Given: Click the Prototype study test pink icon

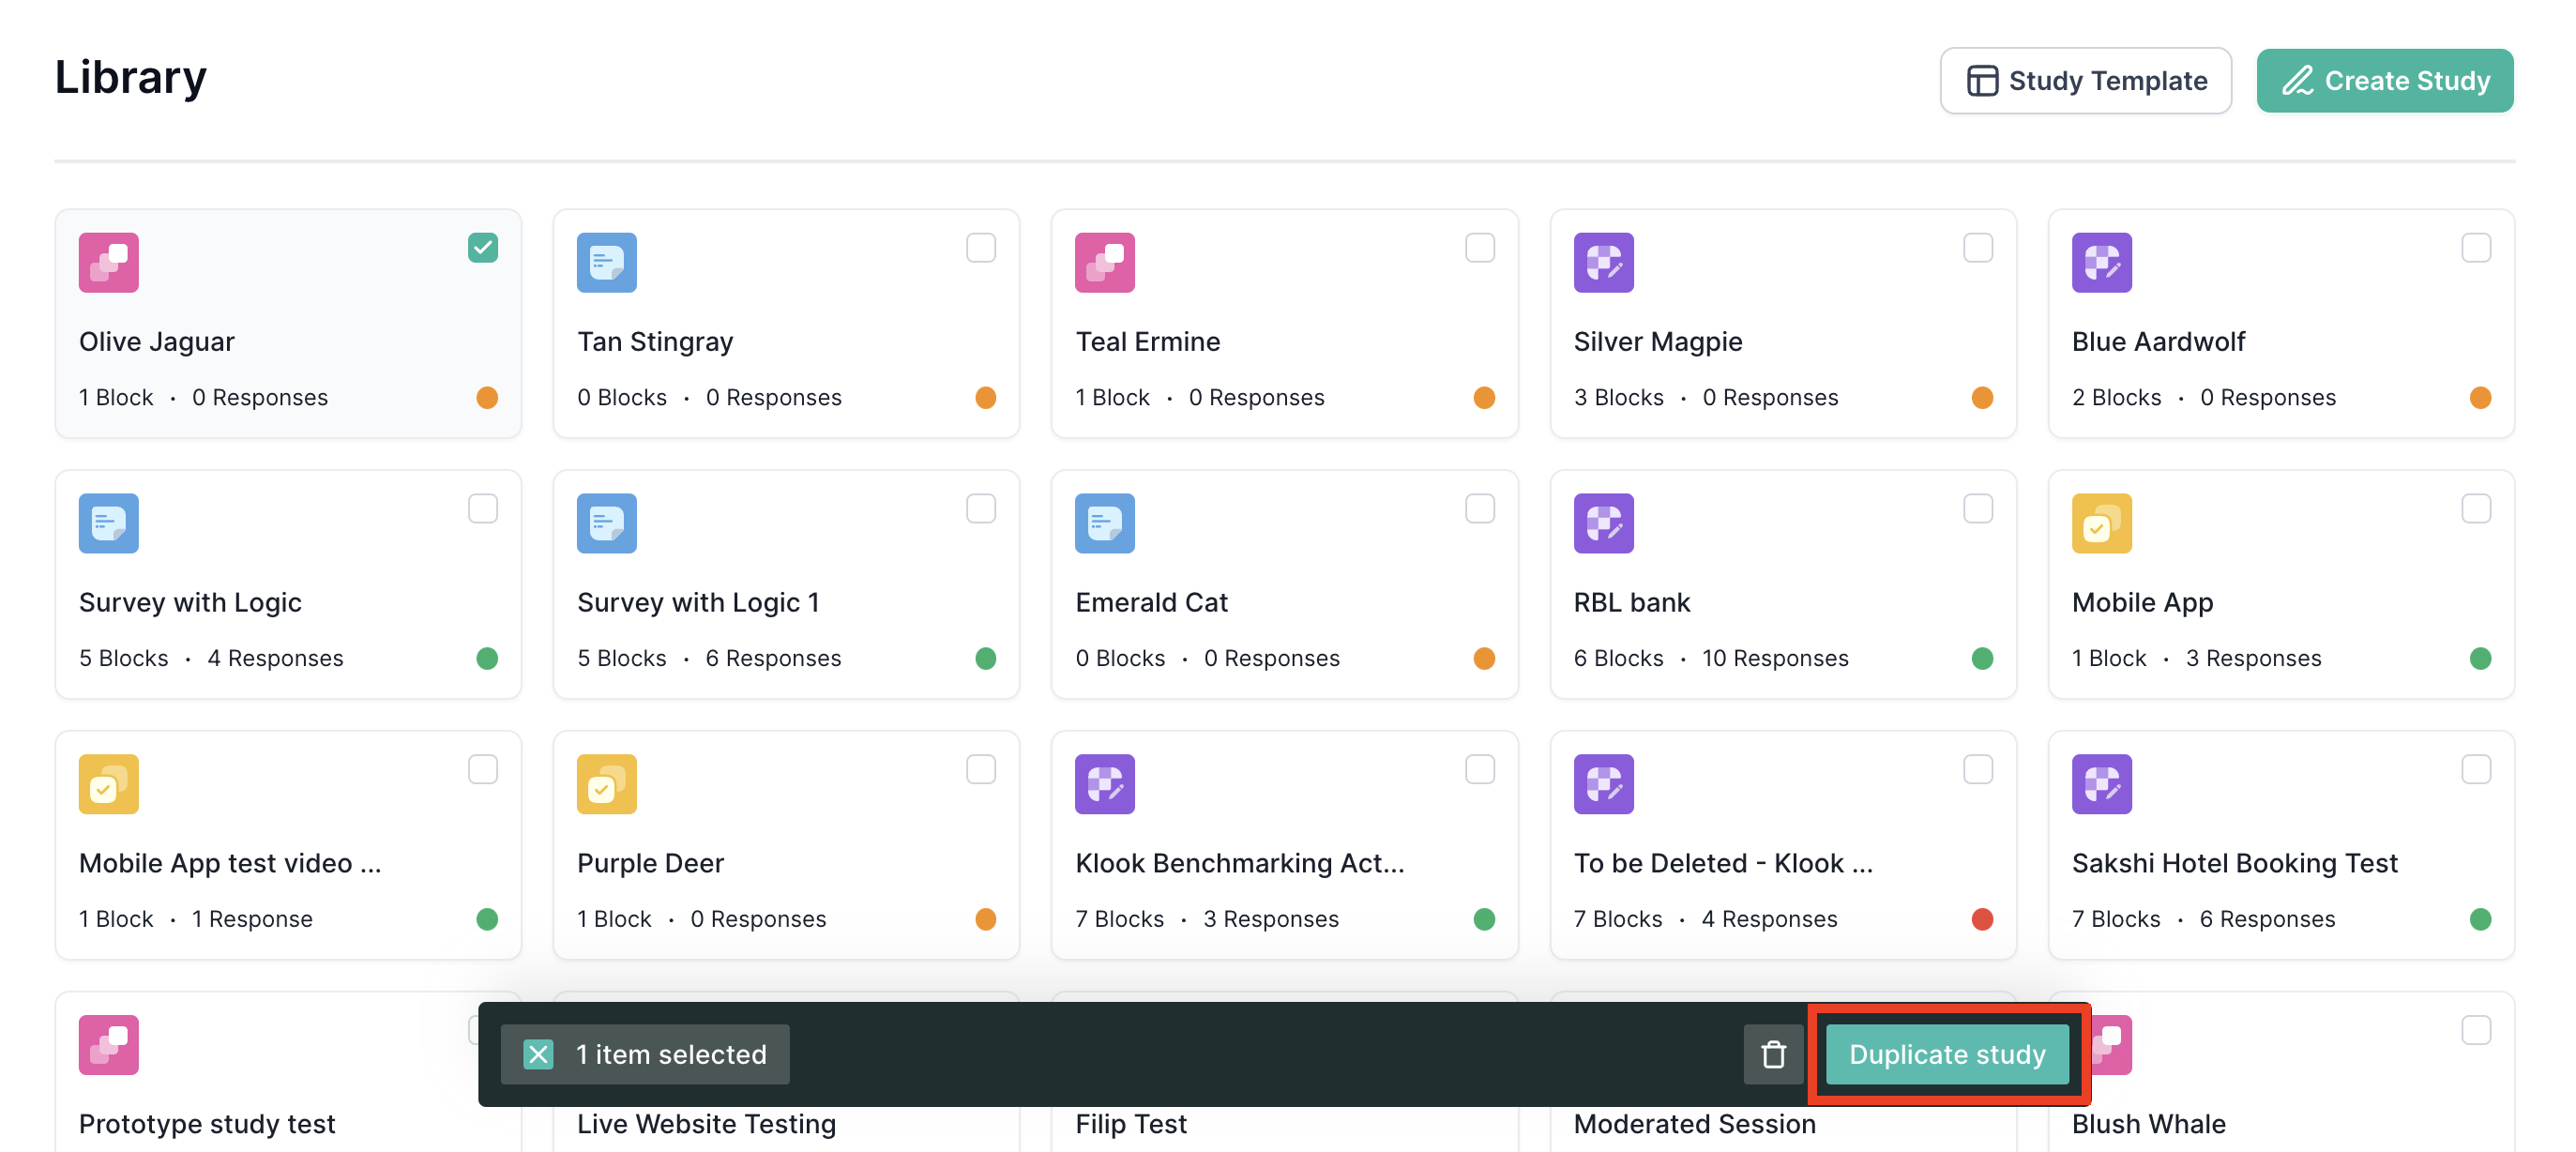Looking at the screenshot, I should 108,1045.
